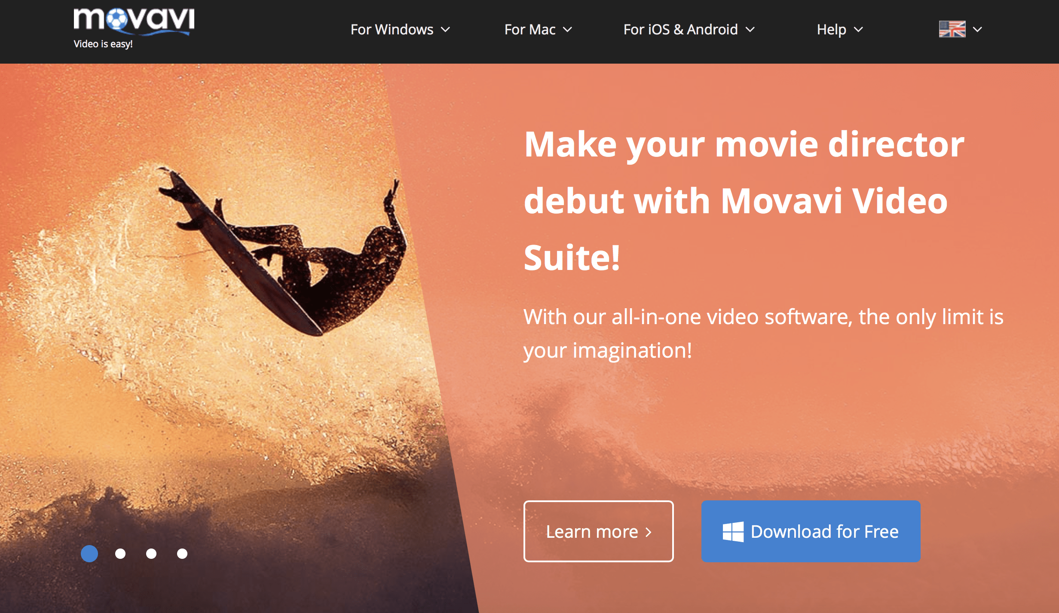Click the Learn more button
The height and width of the screenshot is (613, 1059).
pyautogui.click(x=598, y=531)
